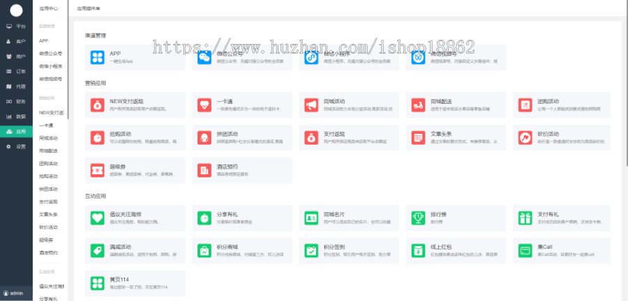Viewport: 628px width, 301px height.
Task: Click the 团购活动 card icon
Action: [x=525, y=105]
